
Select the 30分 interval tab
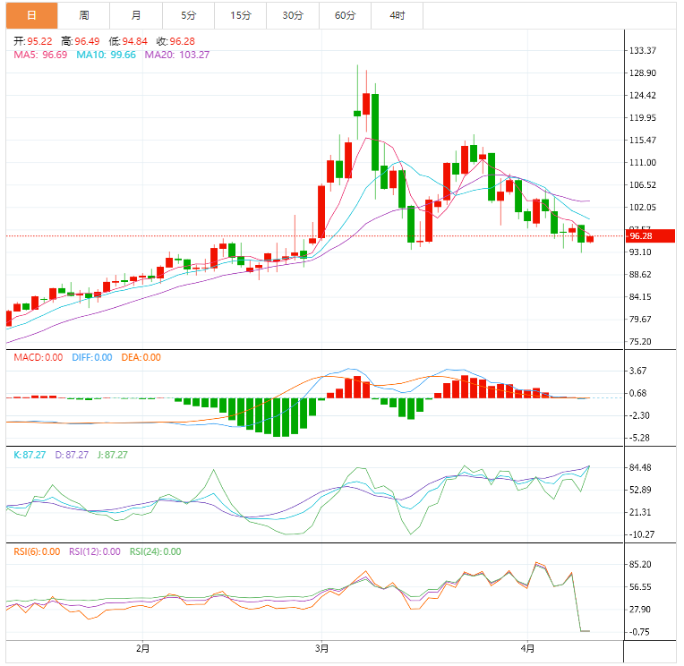(292, 15)
